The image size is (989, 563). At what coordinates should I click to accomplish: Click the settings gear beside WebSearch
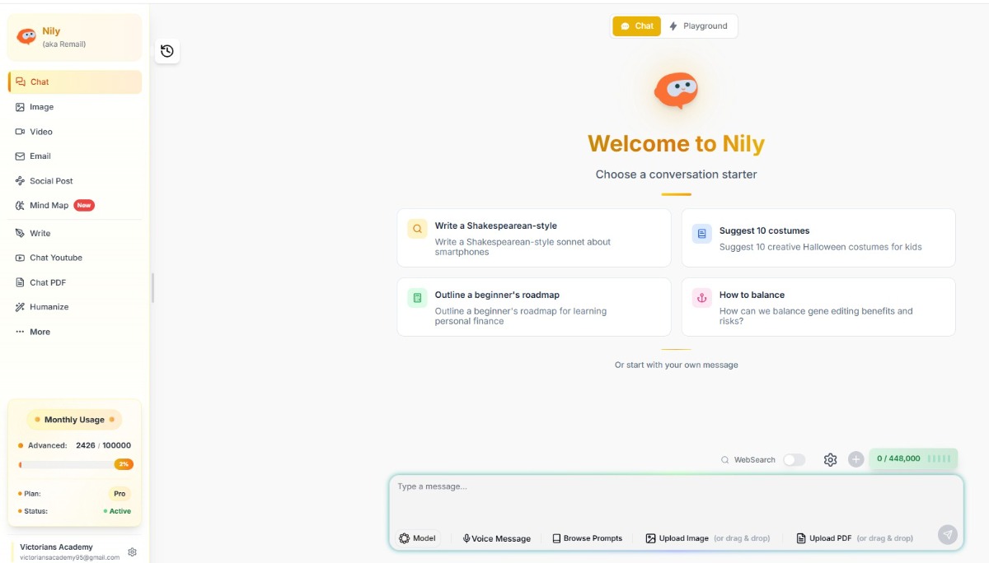830,459
